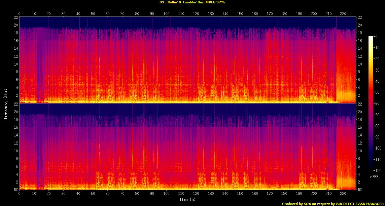The height and width of the screenshot is (206, 385).
Task: Click the color scale bar near its white top
Action: [x=370, y=39]
